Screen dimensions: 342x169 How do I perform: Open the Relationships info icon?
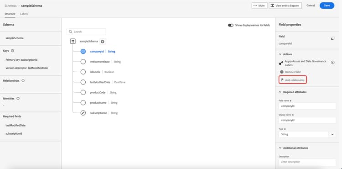click(x=23, y=80)
